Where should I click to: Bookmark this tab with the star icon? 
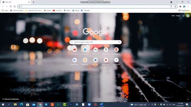point(175,7)
